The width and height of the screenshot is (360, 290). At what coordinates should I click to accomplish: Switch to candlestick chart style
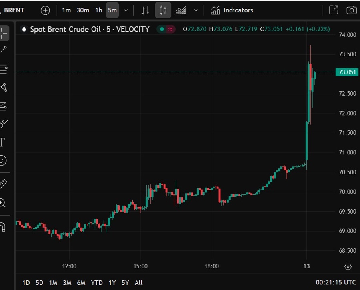163,10
